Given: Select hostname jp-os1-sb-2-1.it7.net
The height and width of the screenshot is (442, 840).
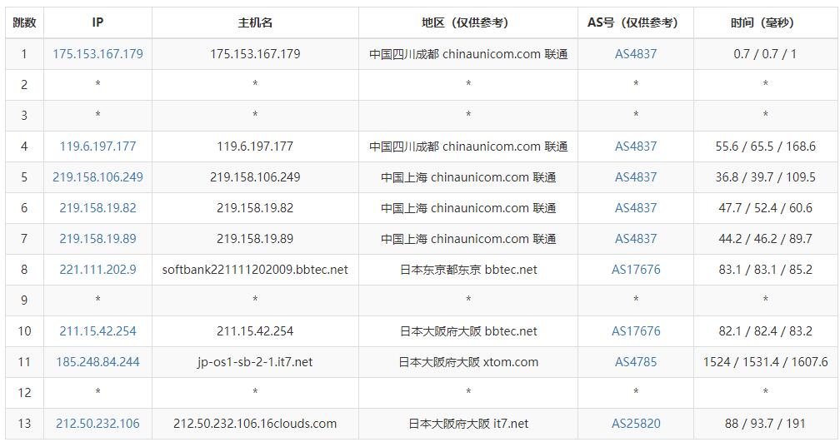Looking at the screenshot, I should [255, 362].
